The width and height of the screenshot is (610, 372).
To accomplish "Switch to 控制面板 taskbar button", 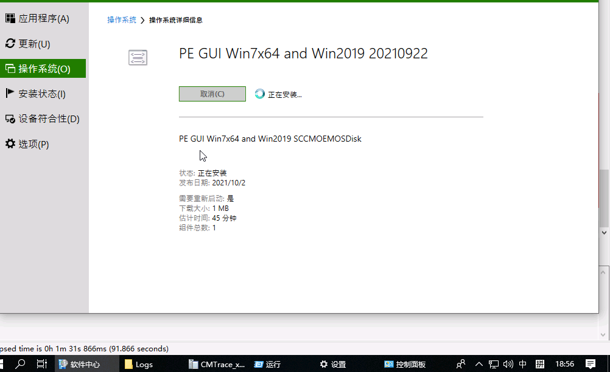I will [x=405, y=364].
